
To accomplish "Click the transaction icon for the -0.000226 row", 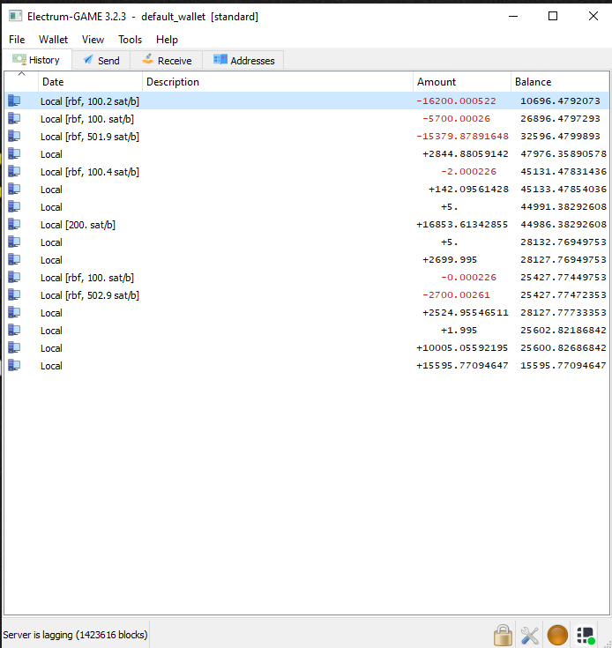I will coord(14,278).
